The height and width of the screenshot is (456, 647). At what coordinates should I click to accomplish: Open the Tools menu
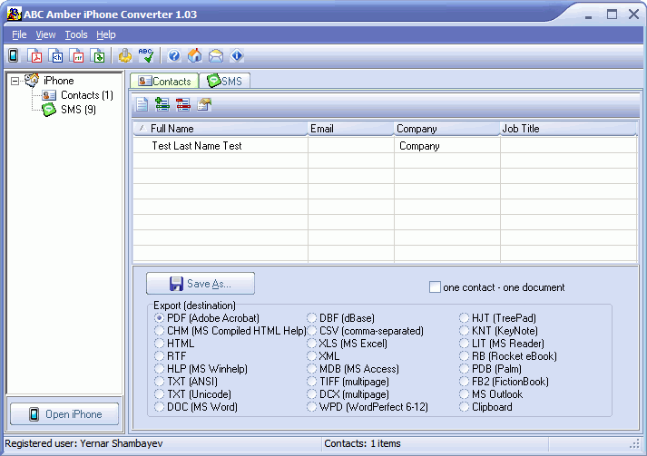point(76,34)
